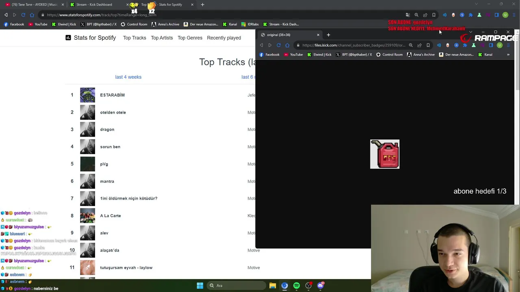The image size is (520, 292).
Task: Click share icon in statsforspotify address bar
Action: tap(425, 15)
